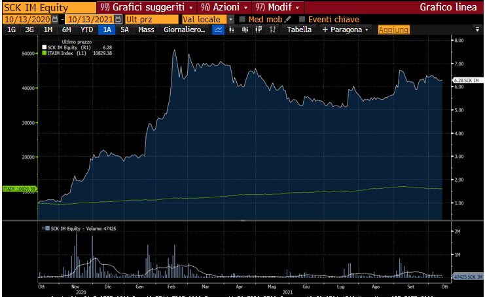
Task: Click the green ITAIM Index legend swatch
Action: (x=45, y=53)
